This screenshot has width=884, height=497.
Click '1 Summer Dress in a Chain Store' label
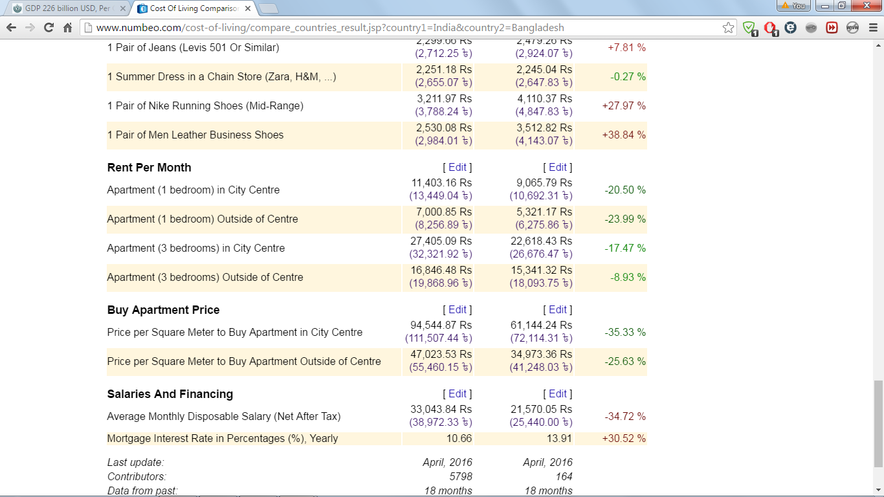click(221, 76)
